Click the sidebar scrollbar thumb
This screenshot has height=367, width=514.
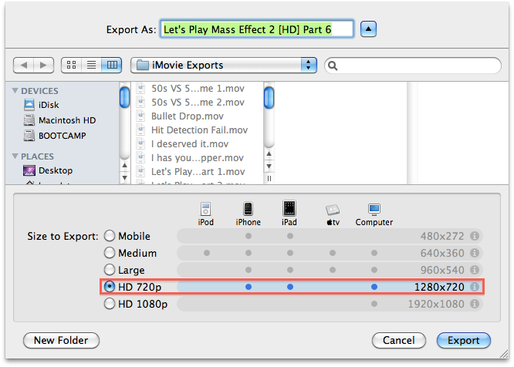[124, 97]
